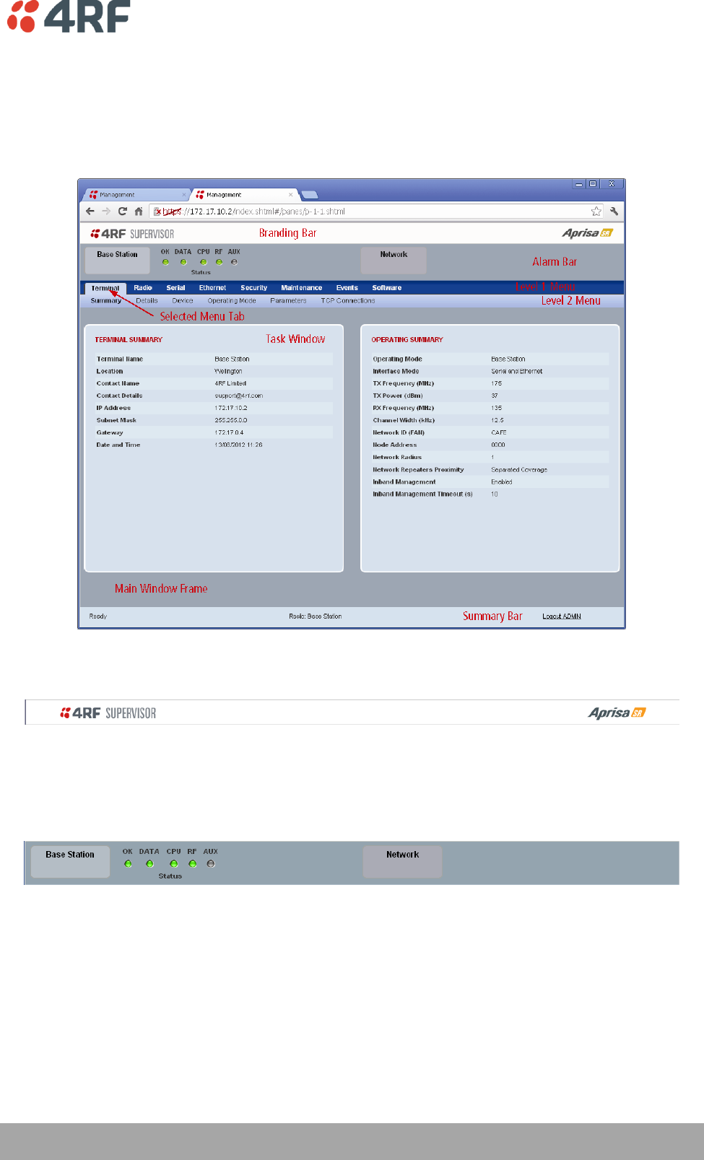This screenshot has width=704, height=1160.
Task: Click the CPU LED in enlarged alarm bar
Action: [173, 863]
